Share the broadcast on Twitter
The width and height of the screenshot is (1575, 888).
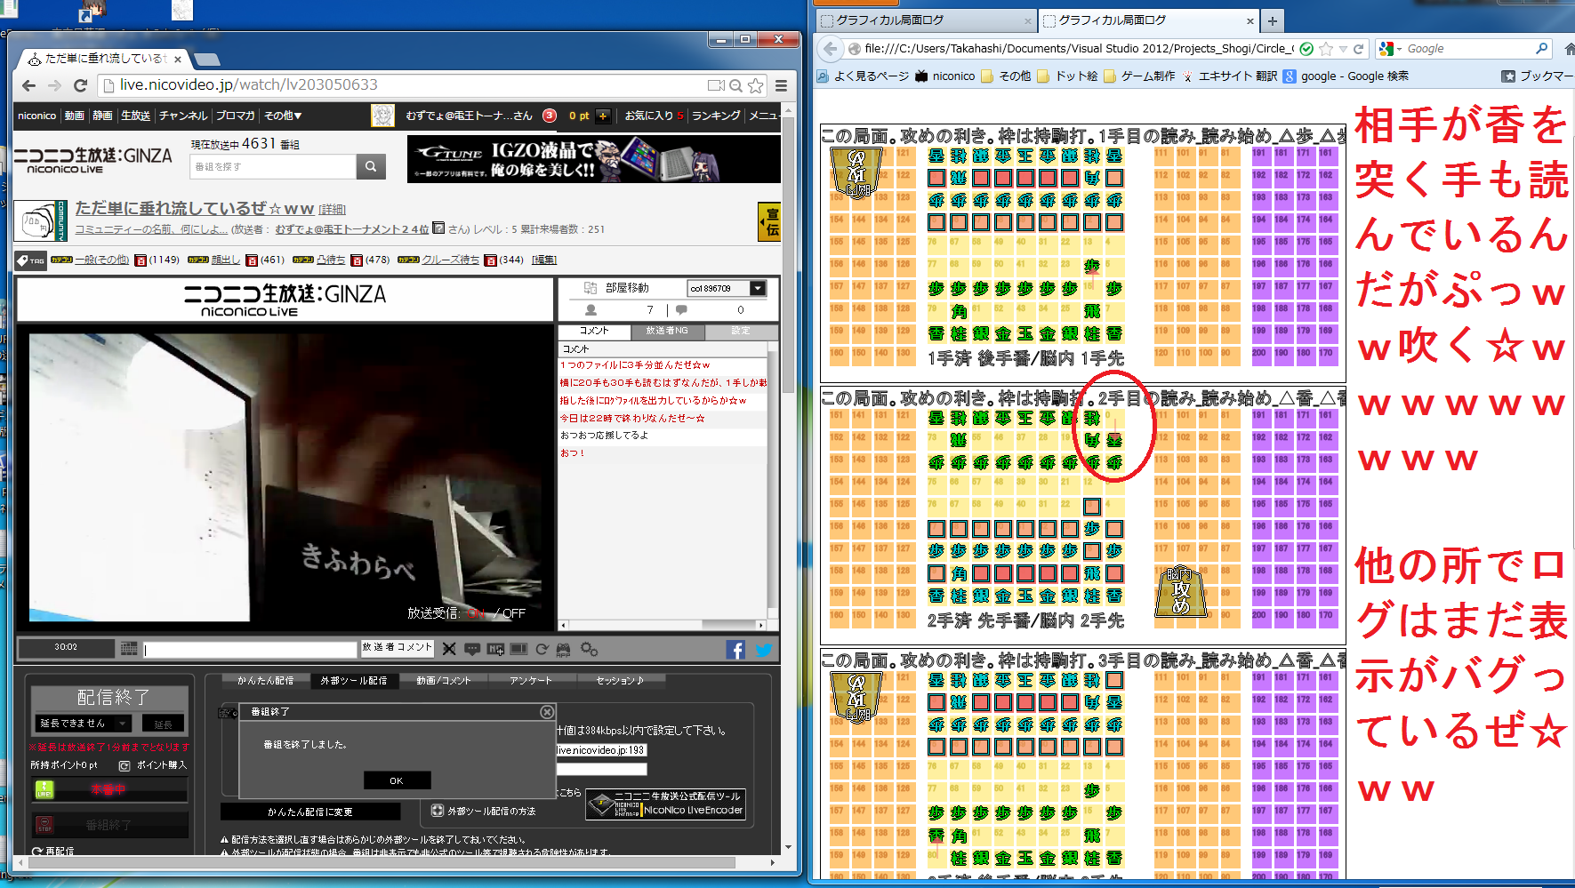(x=764, y=650)
